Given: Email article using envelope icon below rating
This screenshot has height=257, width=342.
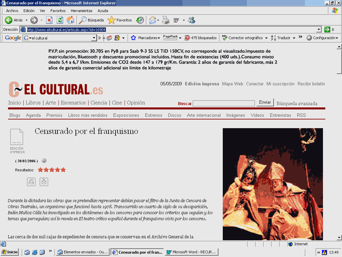Looking at the screenshot, I should coord(44,182).
